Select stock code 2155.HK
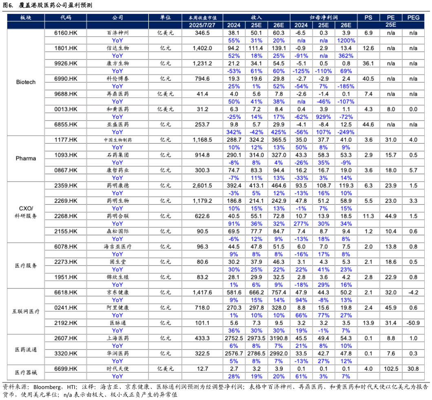The height and width of the screenshot is (400, 432). tap(66, 231)
